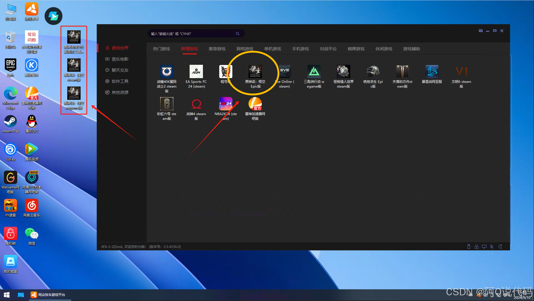The width and height of the screenshot is (534, 301).
Task: Open 战锤40K星际战士2 steam版 game
Action: click(166, 72)
